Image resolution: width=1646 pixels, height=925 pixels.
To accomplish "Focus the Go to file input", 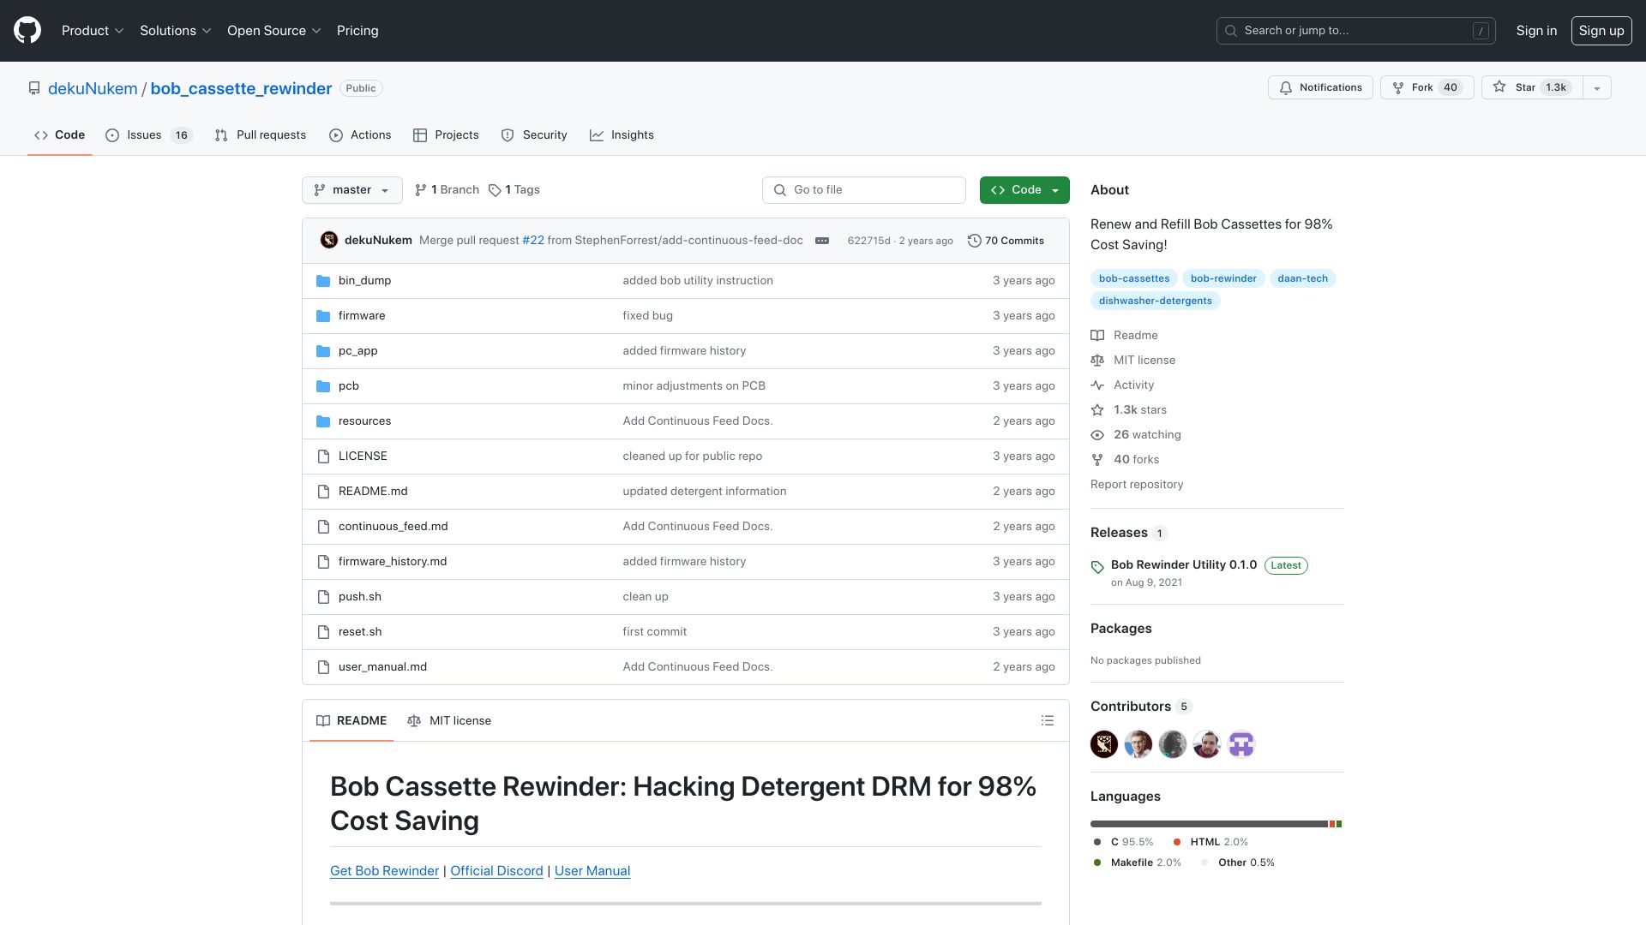I will [x=863, y=190].
